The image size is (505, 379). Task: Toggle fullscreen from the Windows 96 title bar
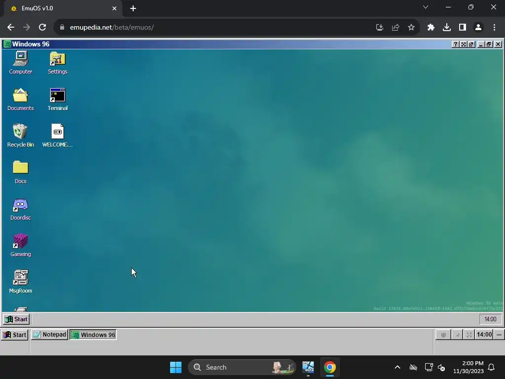463,44
